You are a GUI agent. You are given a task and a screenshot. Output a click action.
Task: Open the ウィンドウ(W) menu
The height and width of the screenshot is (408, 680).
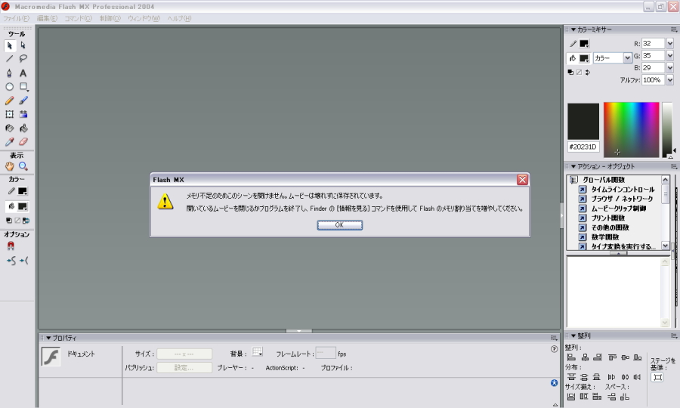point(144,18)
